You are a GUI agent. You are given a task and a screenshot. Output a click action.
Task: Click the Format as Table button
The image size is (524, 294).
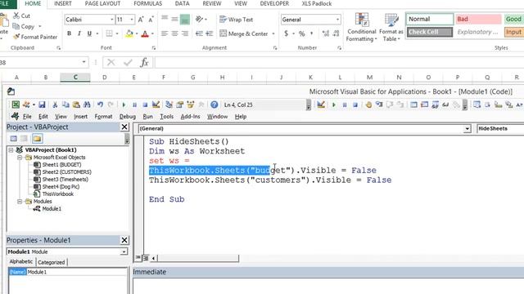391,27
